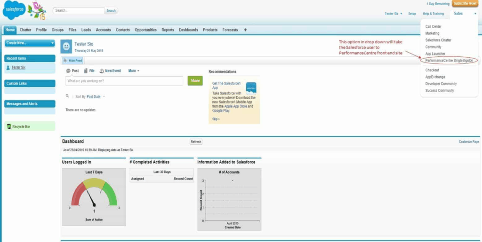Click the Google Play link
Screen dimensions: 482x242
[220, 111]
